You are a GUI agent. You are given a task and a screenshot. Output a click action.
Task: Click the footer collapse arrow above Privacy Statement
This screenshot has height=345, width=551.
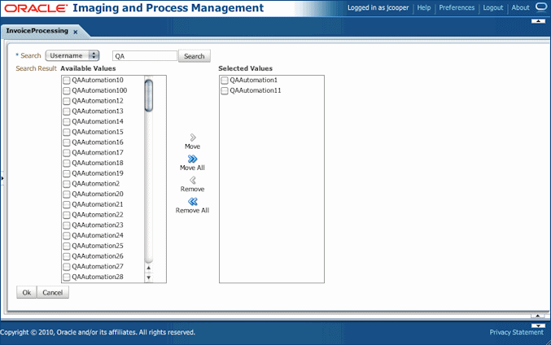[538, 325]
